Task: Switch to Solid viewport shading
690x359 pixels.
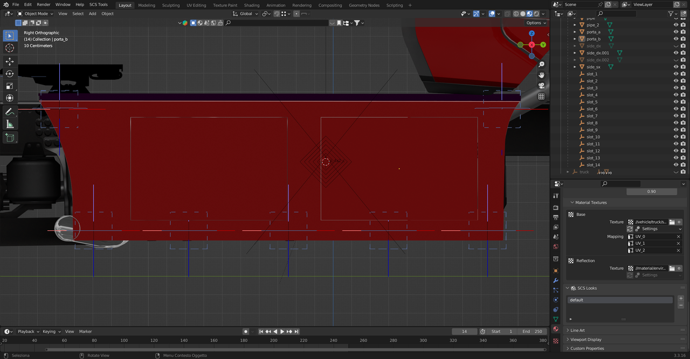Action: (x=522, y=13)
